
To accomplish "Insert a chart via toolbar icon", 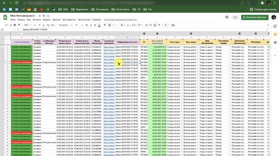I will click(x=155, y=25).
